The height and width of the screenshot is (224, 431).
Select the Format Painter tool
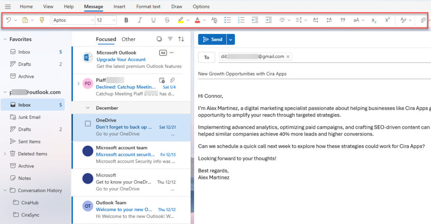coord(42,20)
